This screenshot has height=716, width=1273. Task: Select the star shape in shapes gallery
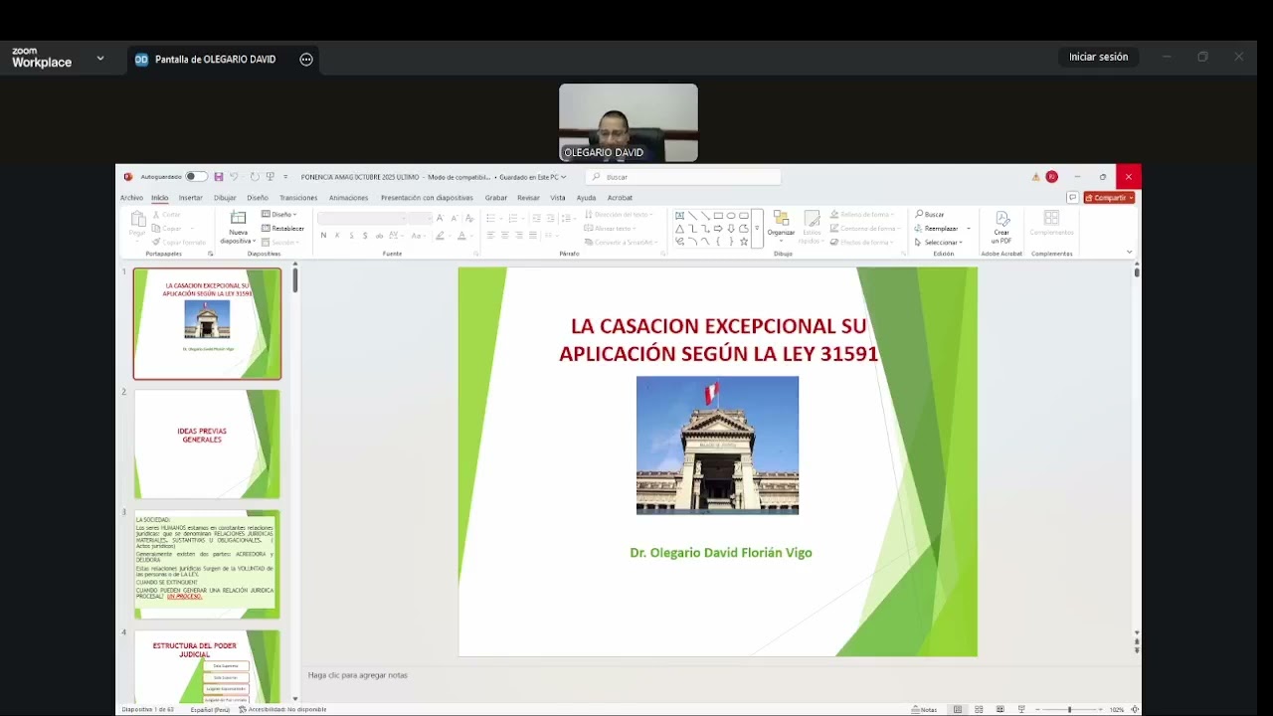[x=744, y=242]
